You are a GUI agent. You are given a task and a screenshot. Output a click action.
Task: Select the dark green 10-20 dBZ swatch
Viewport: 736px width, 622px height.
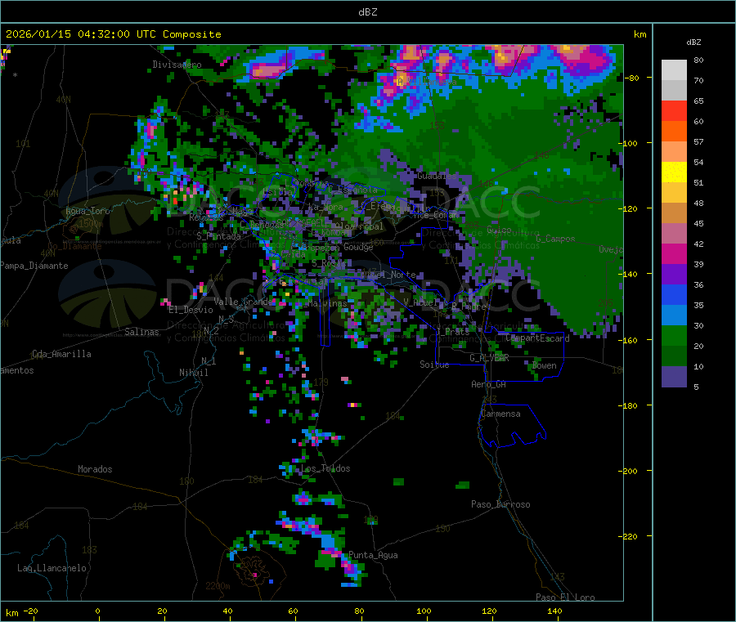[x=674, y=356]
